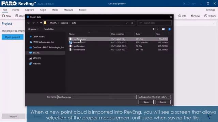Click the E57 Lidar File type cell
The image size is (218, 122).
(142, 42)
